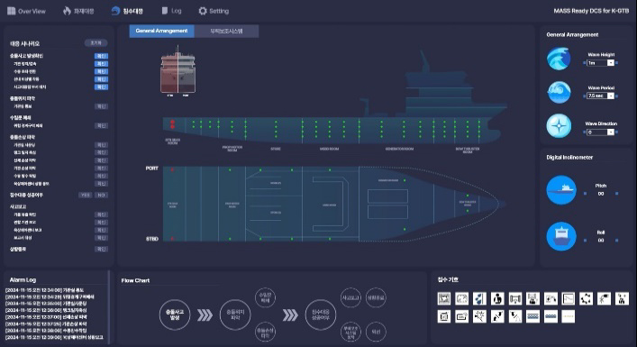Toggle 확인 for last item under 충돌손상 파악
The width and height of the screenshot is (637, 347).
point(101,184)
